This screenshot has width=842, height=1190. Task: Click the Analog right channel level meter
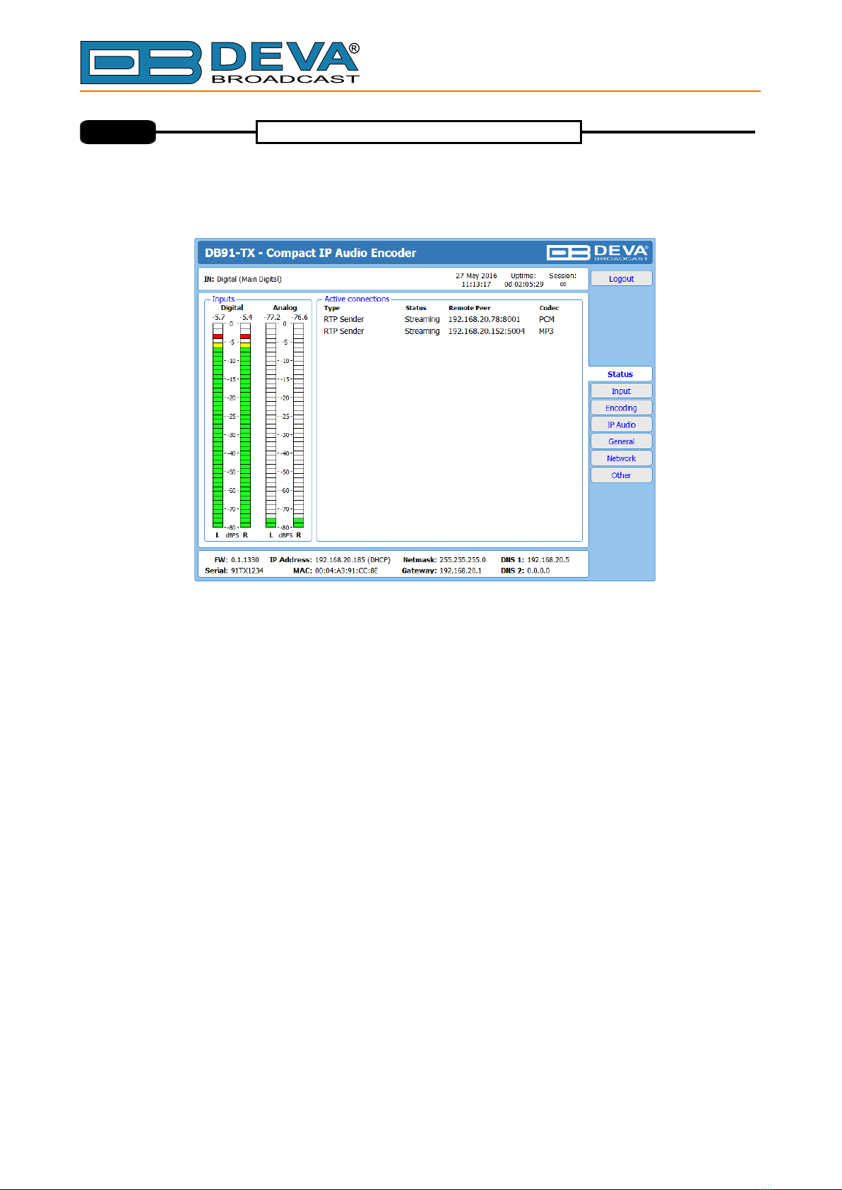(x=298, y=425)
